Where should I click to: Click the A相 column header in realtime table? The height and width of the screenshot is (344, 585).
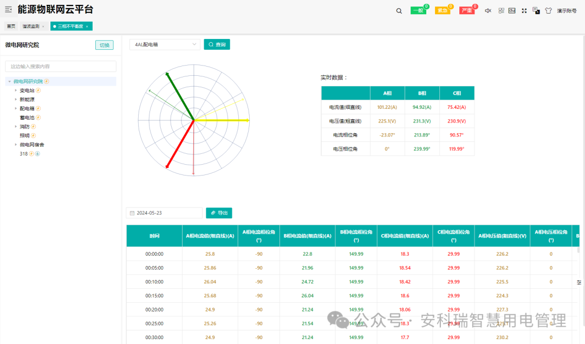[387, 93]
